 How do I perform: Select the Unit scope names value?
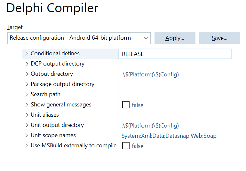(169, 136)
